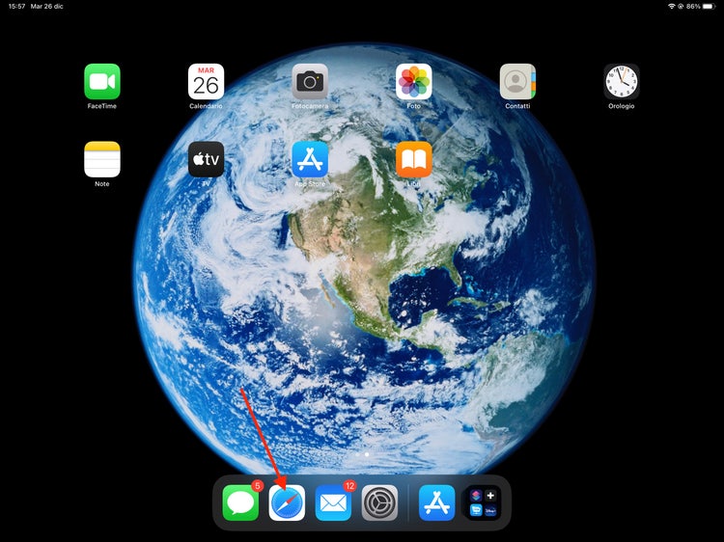Launch the Fotocamera app
This screenshot has height=542, width=724.
coord(310,81)
